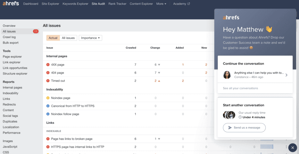The width and height of the screenshot is (299, 154).
Task: Open Internal pages report in sidebar
Action: (12, 88)
